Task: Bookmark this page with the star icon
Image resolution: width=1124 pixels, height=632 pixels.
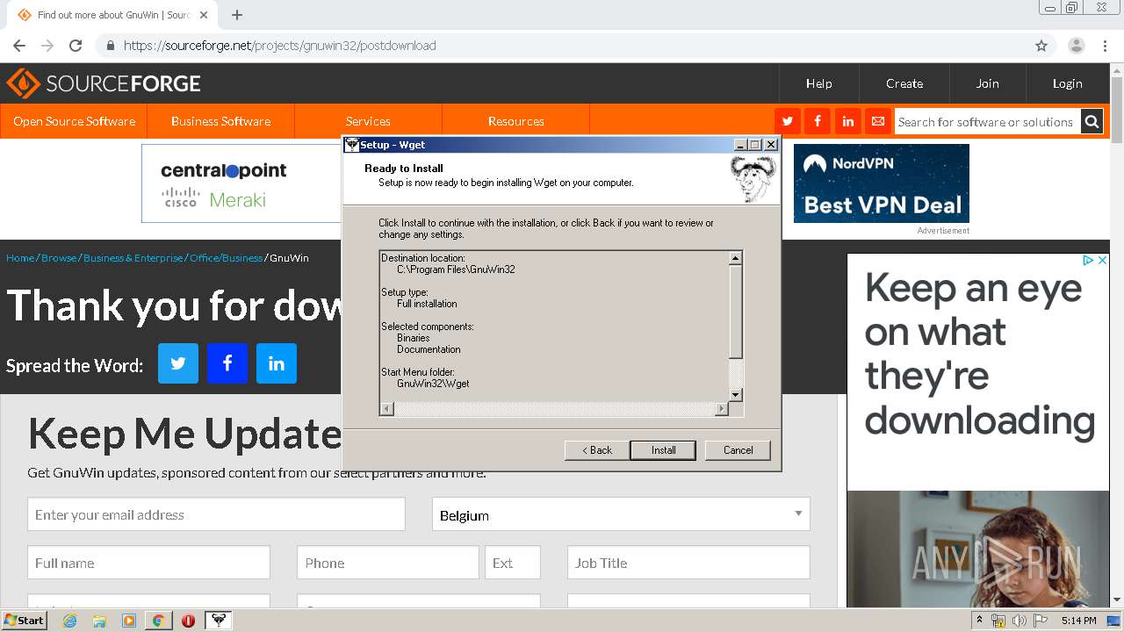Action: click(1041, 46)
